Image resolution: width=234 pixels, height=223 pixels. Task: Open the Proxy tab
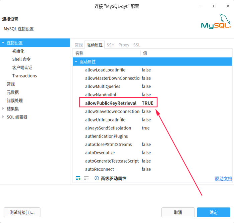pyautogui.click(x=124, y=45)
